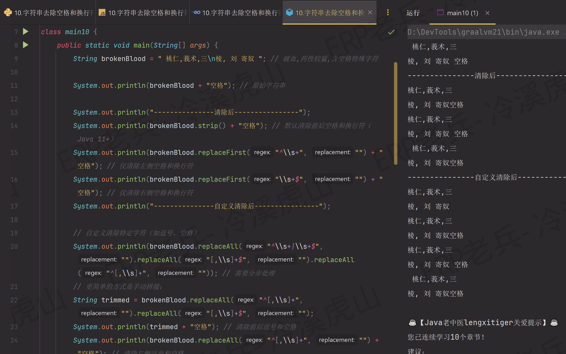Open the three-dot tab overflow menu
The image size is (566, 354).
coord(388,12)
